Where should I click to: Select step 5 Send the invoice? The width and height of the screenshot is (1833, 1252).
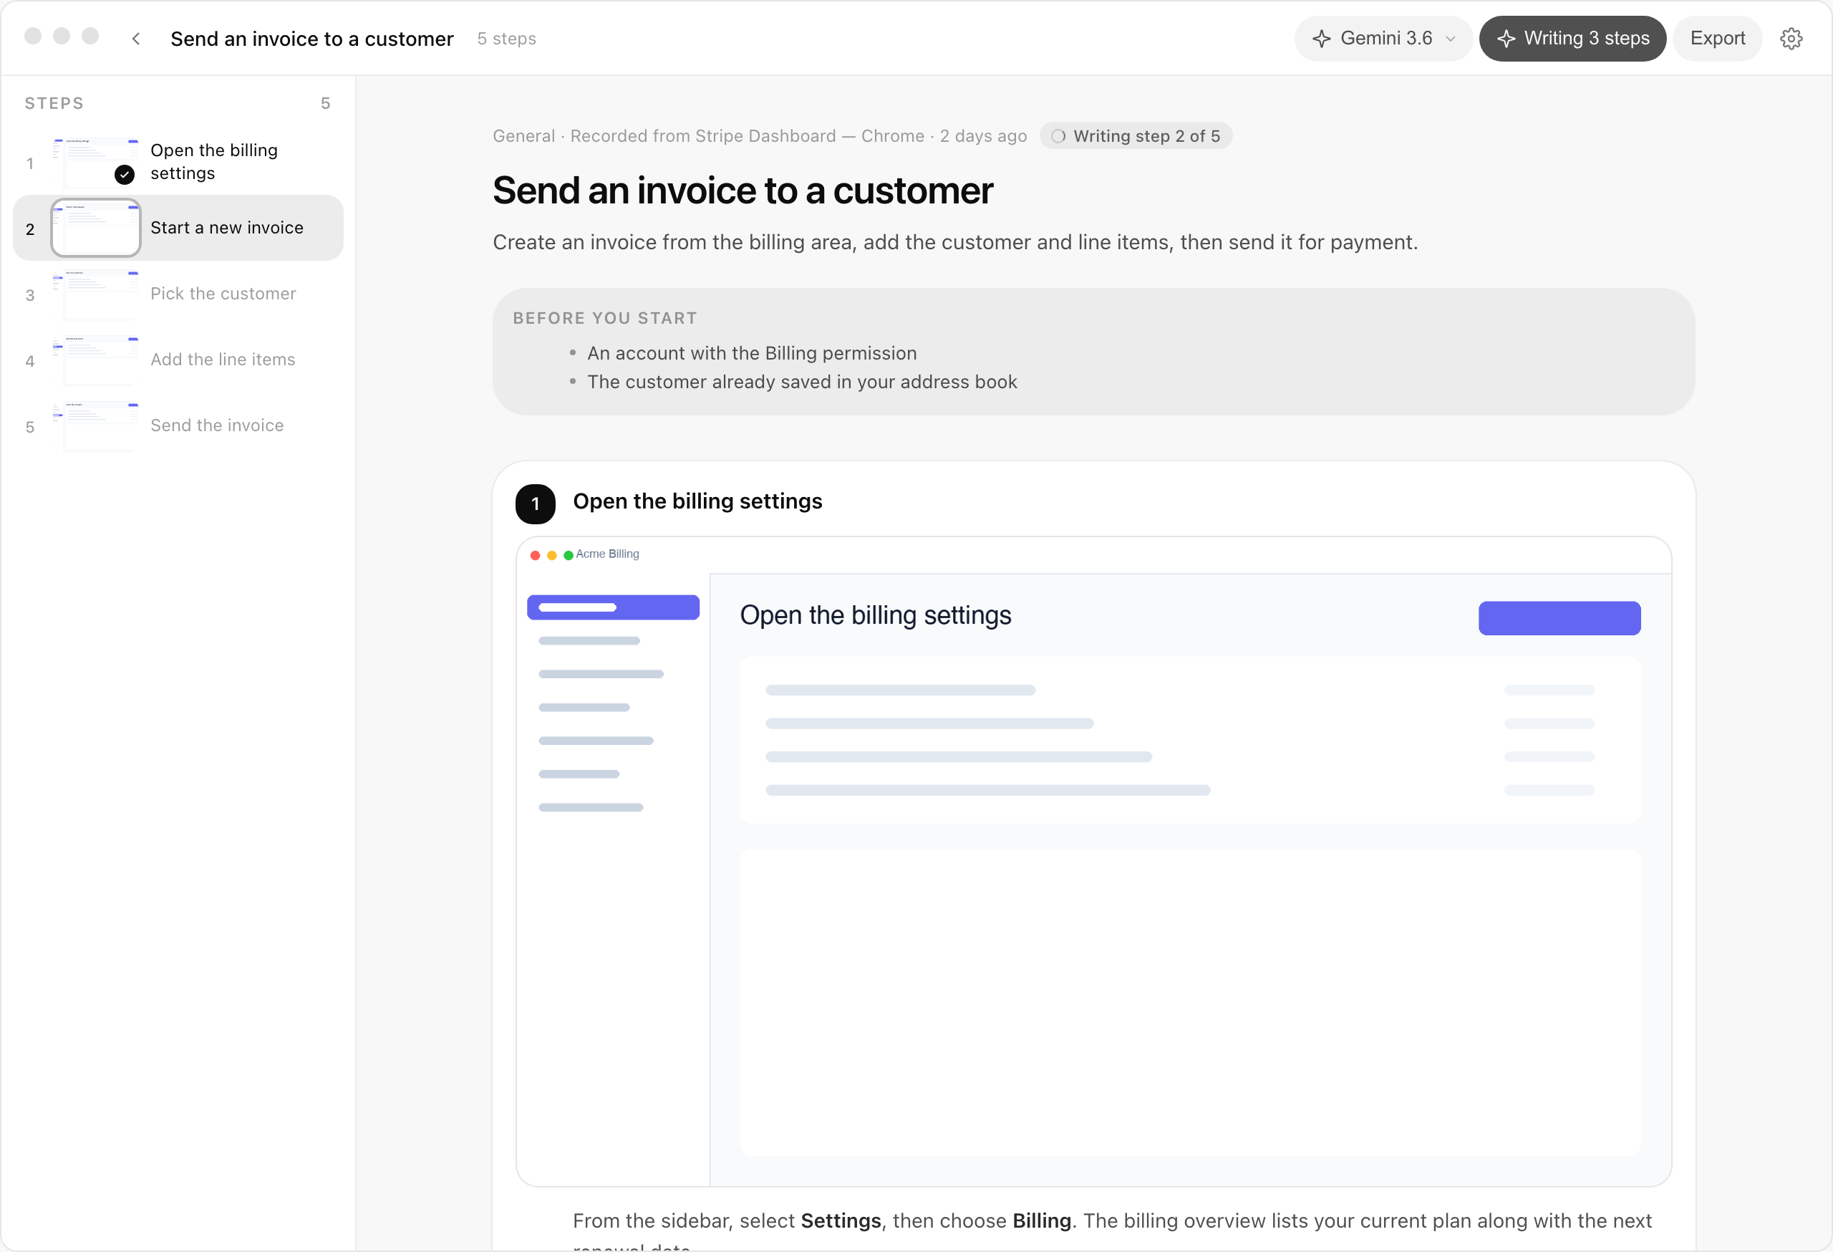pos(178,426)
